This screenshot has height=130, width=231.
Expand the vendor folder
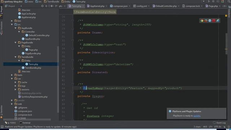pos(12,100)
